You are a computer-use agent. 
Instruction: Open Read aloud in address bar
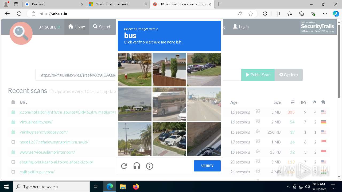(x=240, y=14)
